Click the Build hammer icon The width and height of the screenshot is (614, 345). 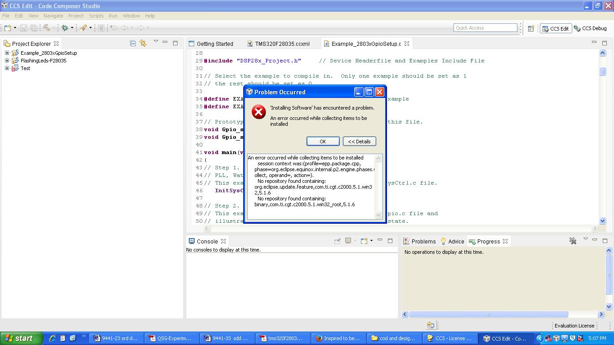click(x=46, y=28)
